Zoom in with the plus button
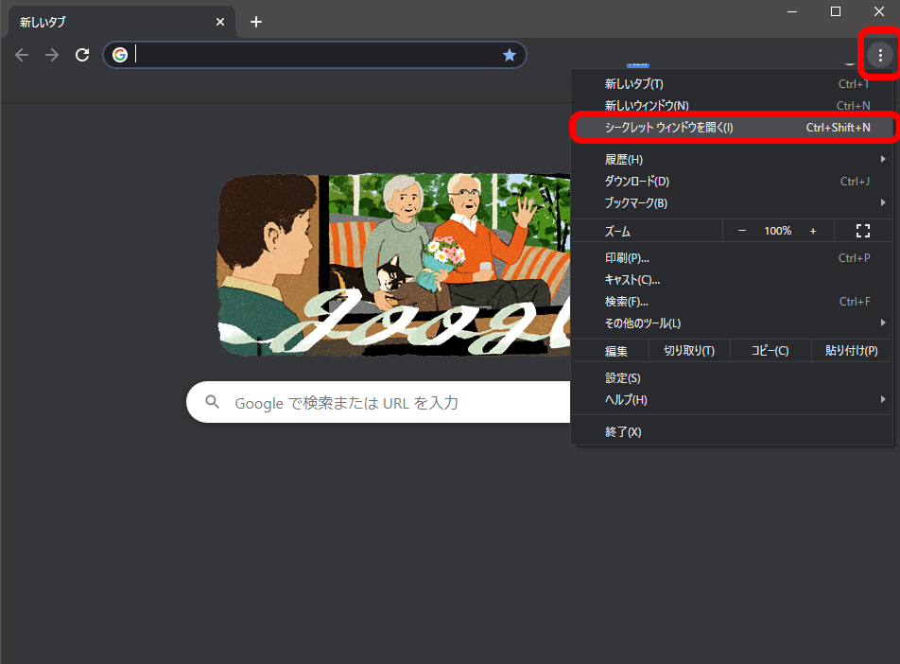This screenshot has height=664, width=900. tap(813, 231)
